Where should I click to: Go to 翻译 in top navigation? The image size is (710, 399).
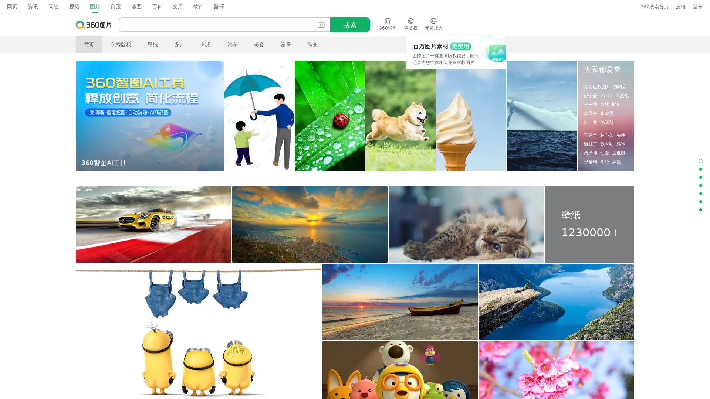click(219, 7)
